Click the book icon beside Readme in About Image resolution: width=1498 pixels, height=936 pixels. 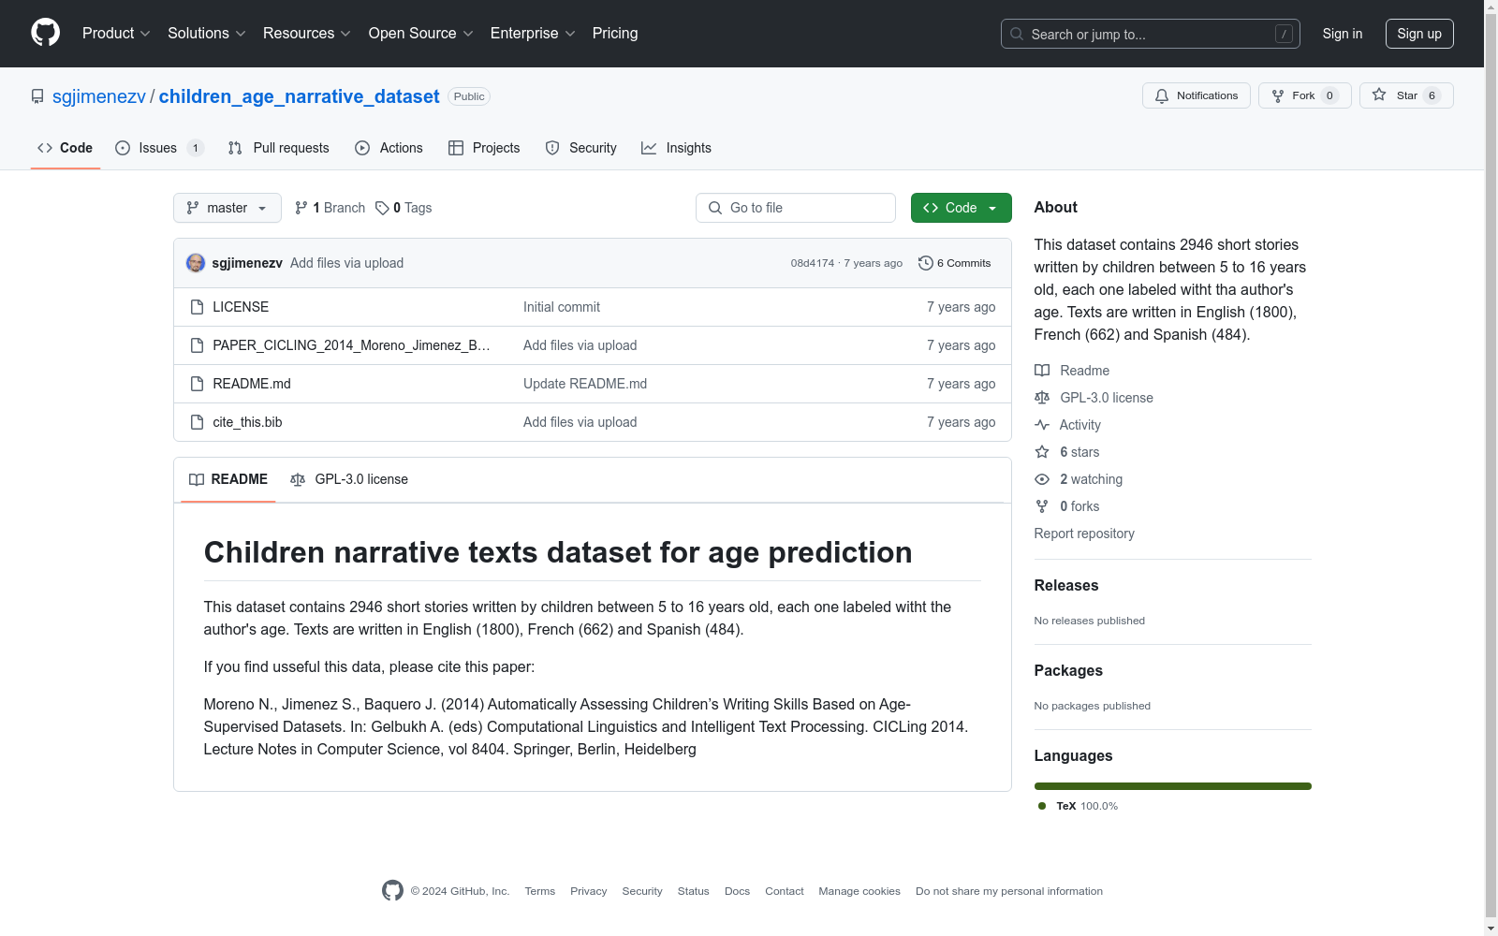click(1042, 371)
